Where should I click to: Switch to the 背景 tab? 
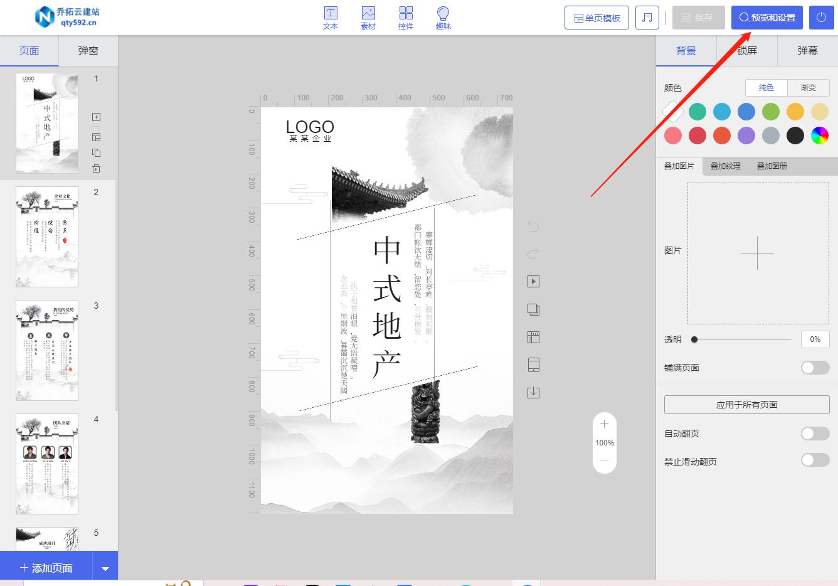click(686, 51)
